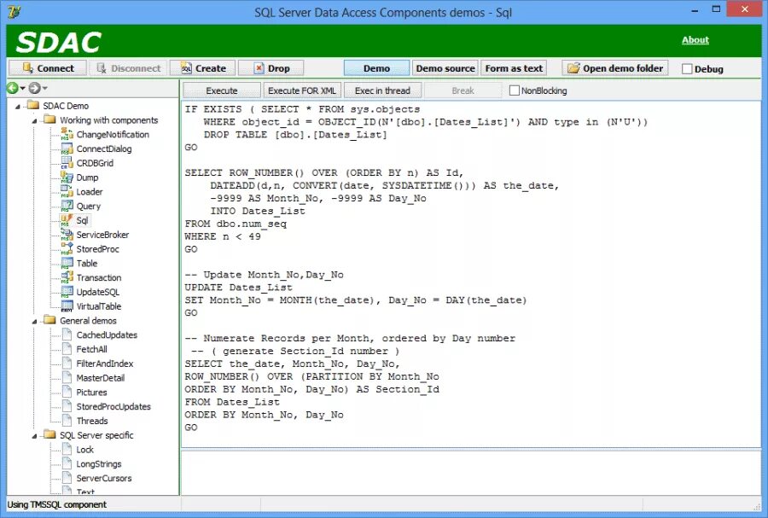The height and width of the screenshot is (518, 768).
Task: Click the VirtualTable demo icon
Action: 67,306
